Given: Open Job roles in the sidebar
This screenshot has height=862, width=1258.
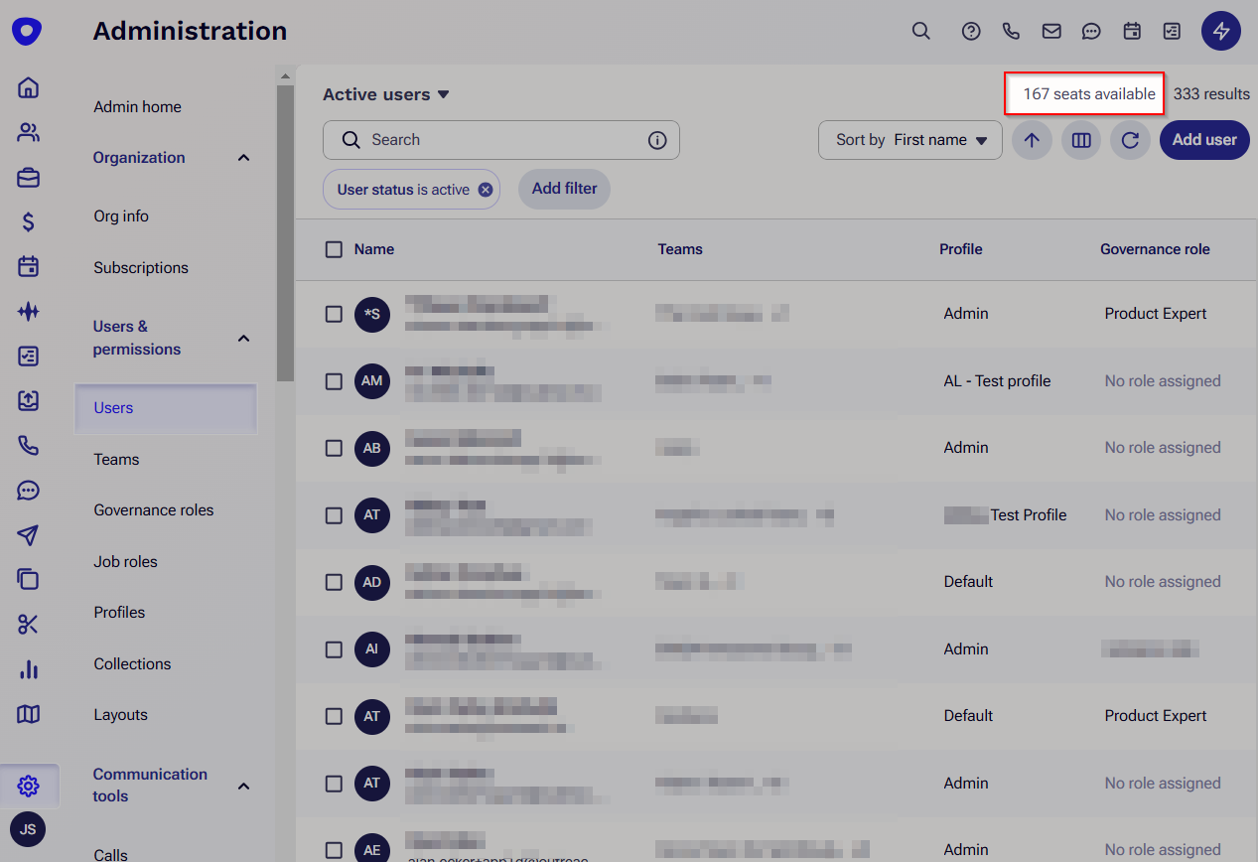Looking at the screenshot, I should click(x=126, y=562).
